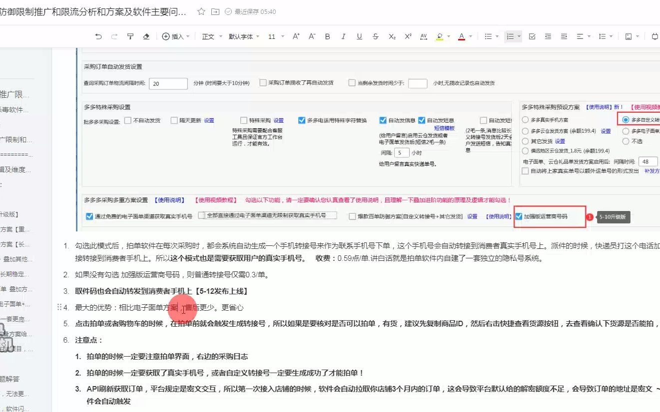Apply superscript formatting
This screenshot has width=660, height=412.
click(x=408, y=36)
